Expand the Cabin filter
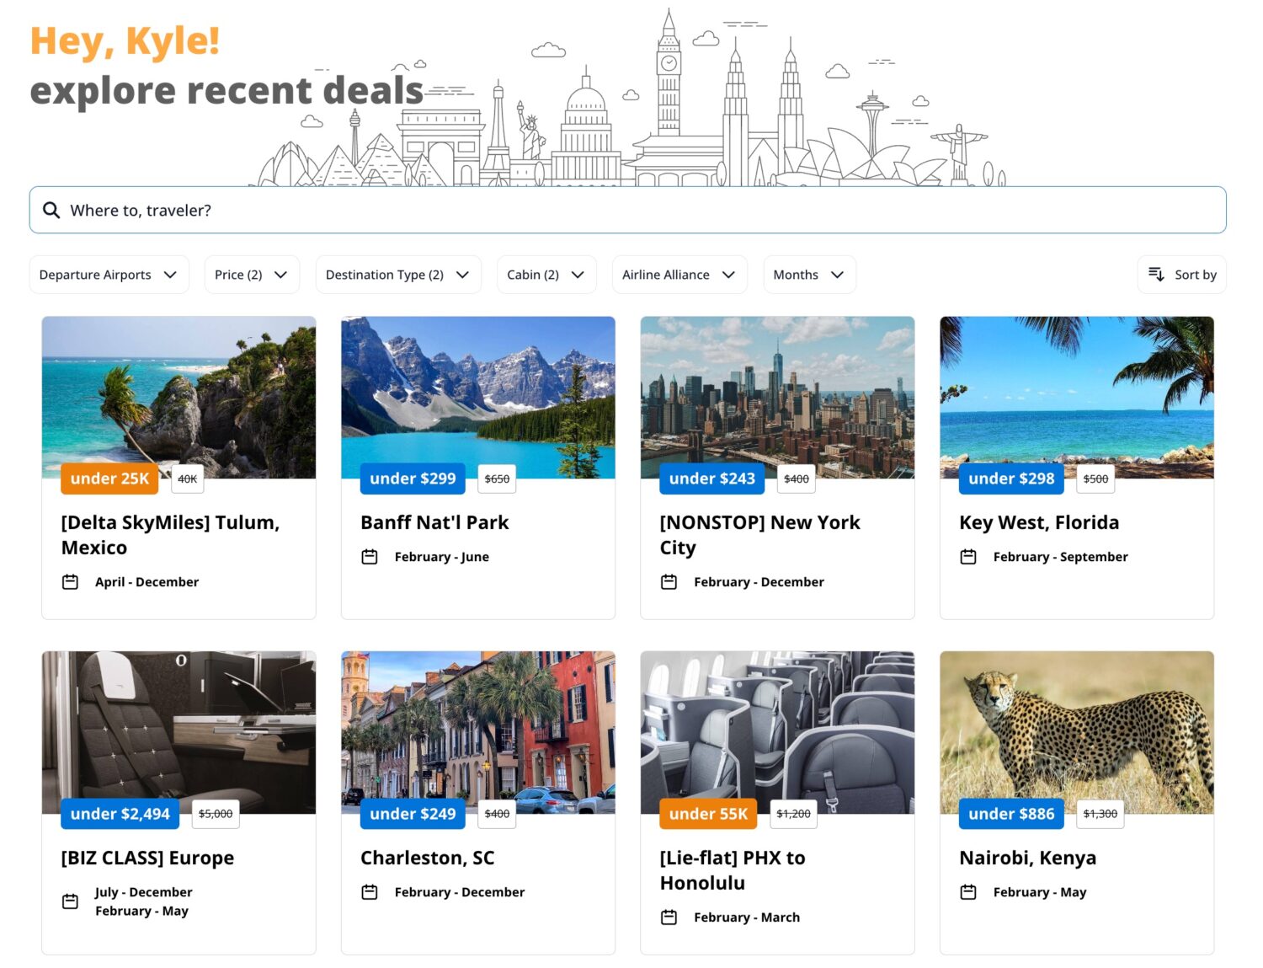 (546, 274)
